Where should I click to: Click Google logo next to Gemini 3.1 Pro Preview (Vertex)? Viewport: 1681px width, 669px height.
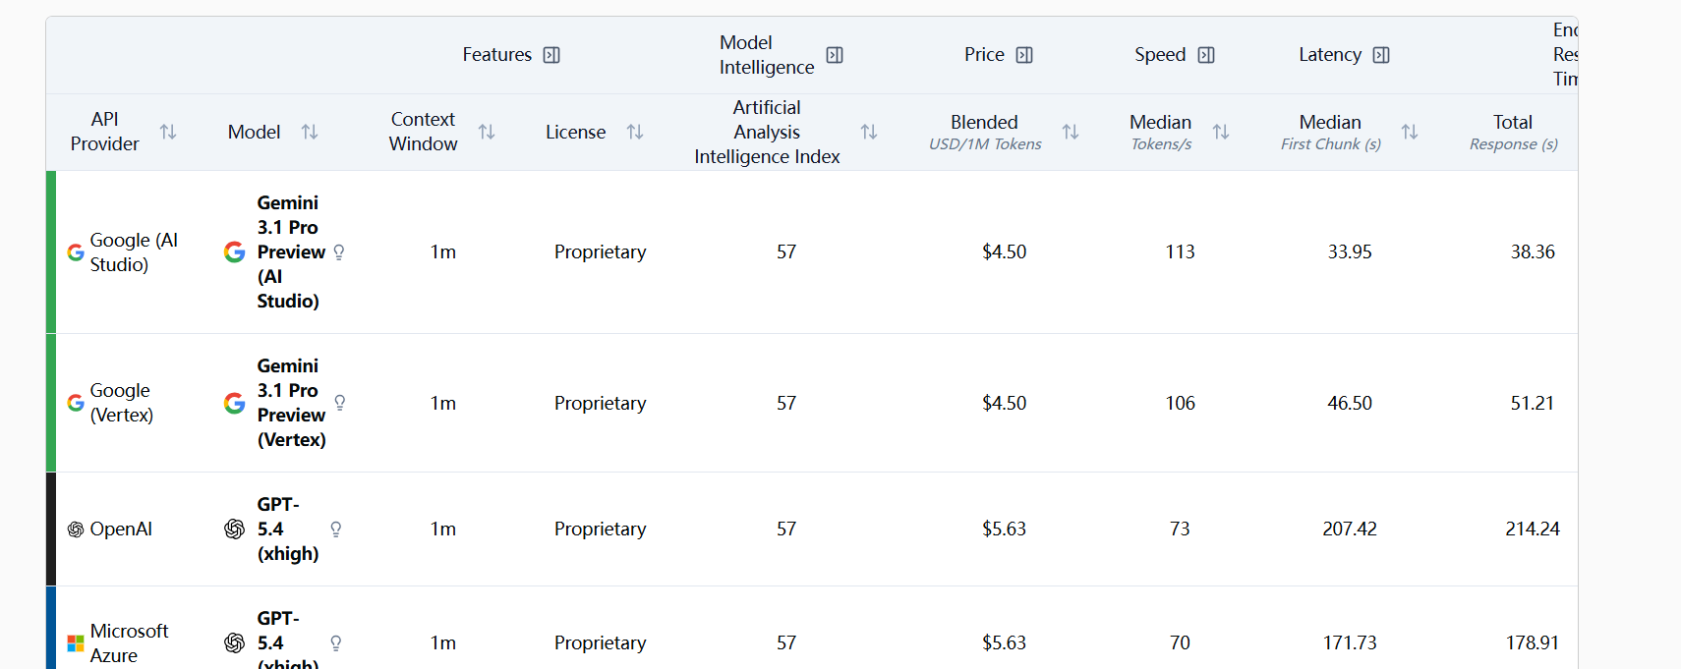coord(234,403)
